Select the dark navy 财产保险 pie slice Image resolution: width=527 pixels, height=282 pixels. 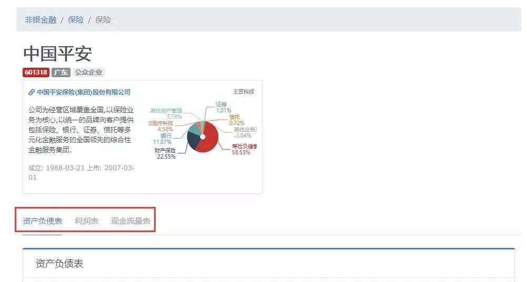point(193,140)
